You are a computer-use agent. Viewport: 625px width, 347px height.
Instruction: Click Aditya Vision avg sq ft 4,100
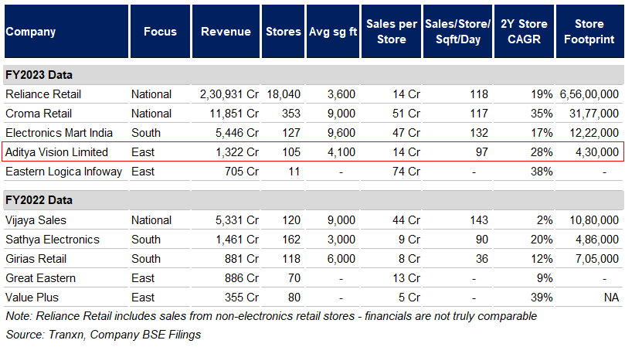(341, 152)
